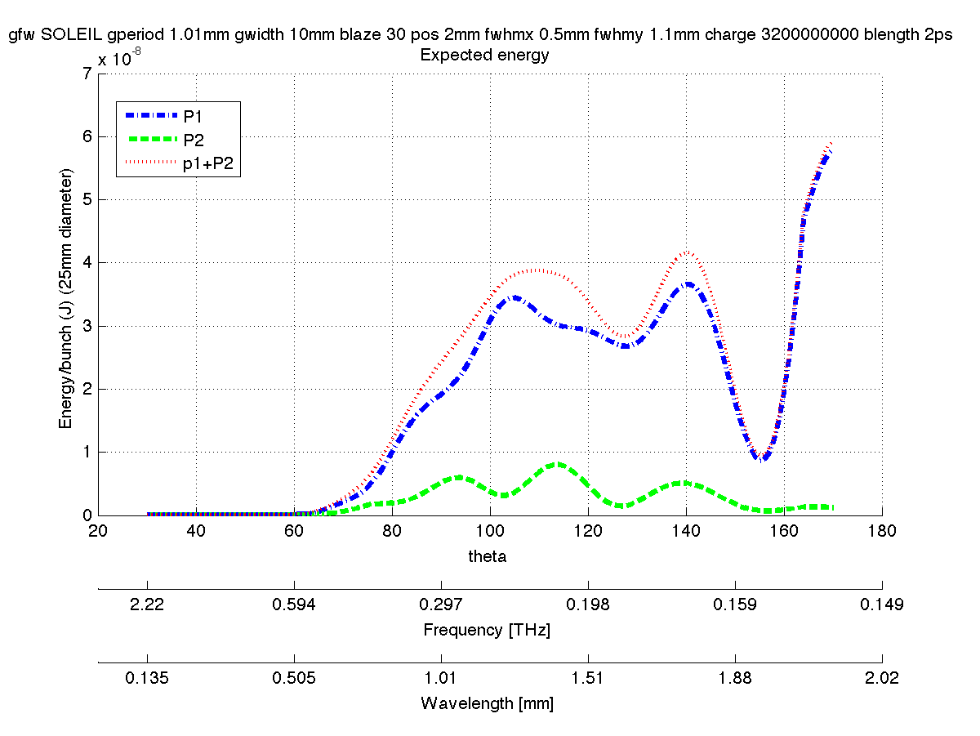Click frequency tick label 0.159
The width and height of the screenshot is (980, 736).
point(735,605)
